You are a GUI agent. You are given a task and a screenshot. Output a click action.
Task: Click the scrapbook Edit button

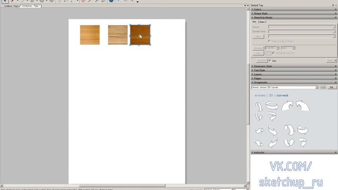332,87
